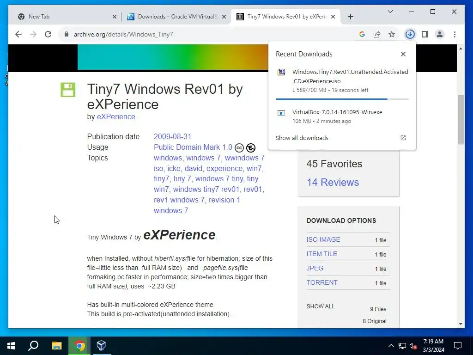Screen dimensions: 473x355
Task: Open the 'windows tiny7 rev01' topic link
Action: pos(206,189)
